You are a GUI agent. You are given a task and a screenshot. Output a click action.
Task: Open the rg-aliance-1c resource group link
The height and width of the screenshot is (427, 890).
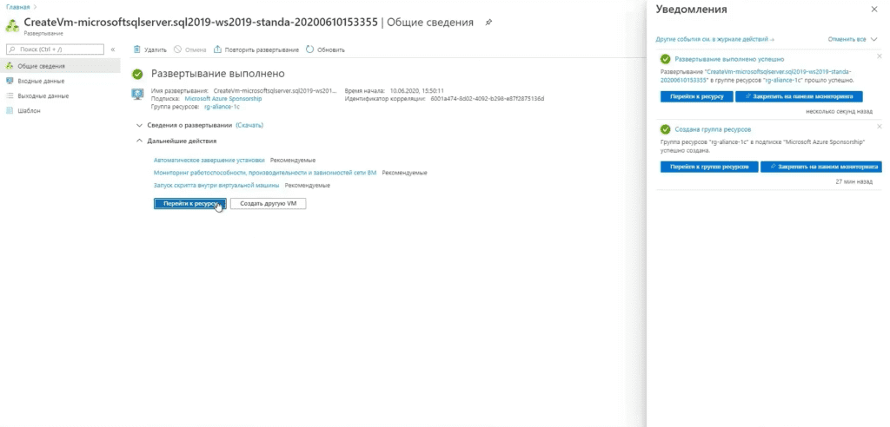click(222, 107)
